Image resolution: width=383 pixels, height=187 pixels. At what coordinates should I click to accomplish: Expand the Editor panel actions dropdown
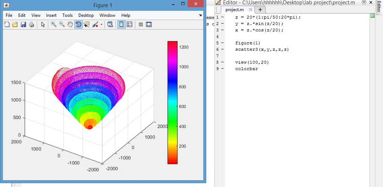364,3
